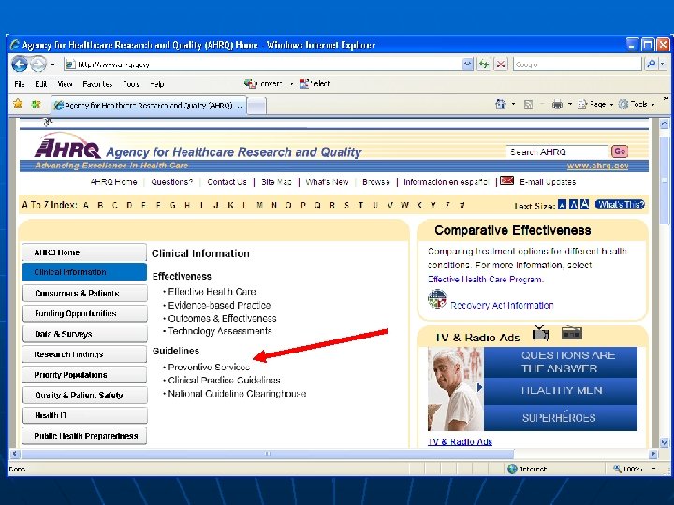Open the Evidence-based Practice link
Viewport: 674px width, 505px height.
tap(219, 305)
